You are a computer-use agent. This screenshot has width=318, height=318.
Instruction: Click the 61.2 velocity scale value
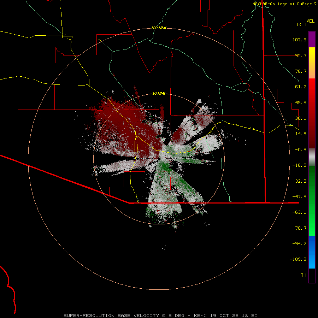pyautogui.click(x=301, y=87)
